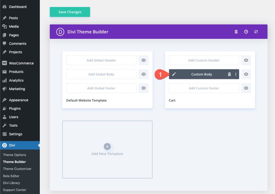
Task: Select the Media library icon in the sidebar
Action: coord(4,26)
